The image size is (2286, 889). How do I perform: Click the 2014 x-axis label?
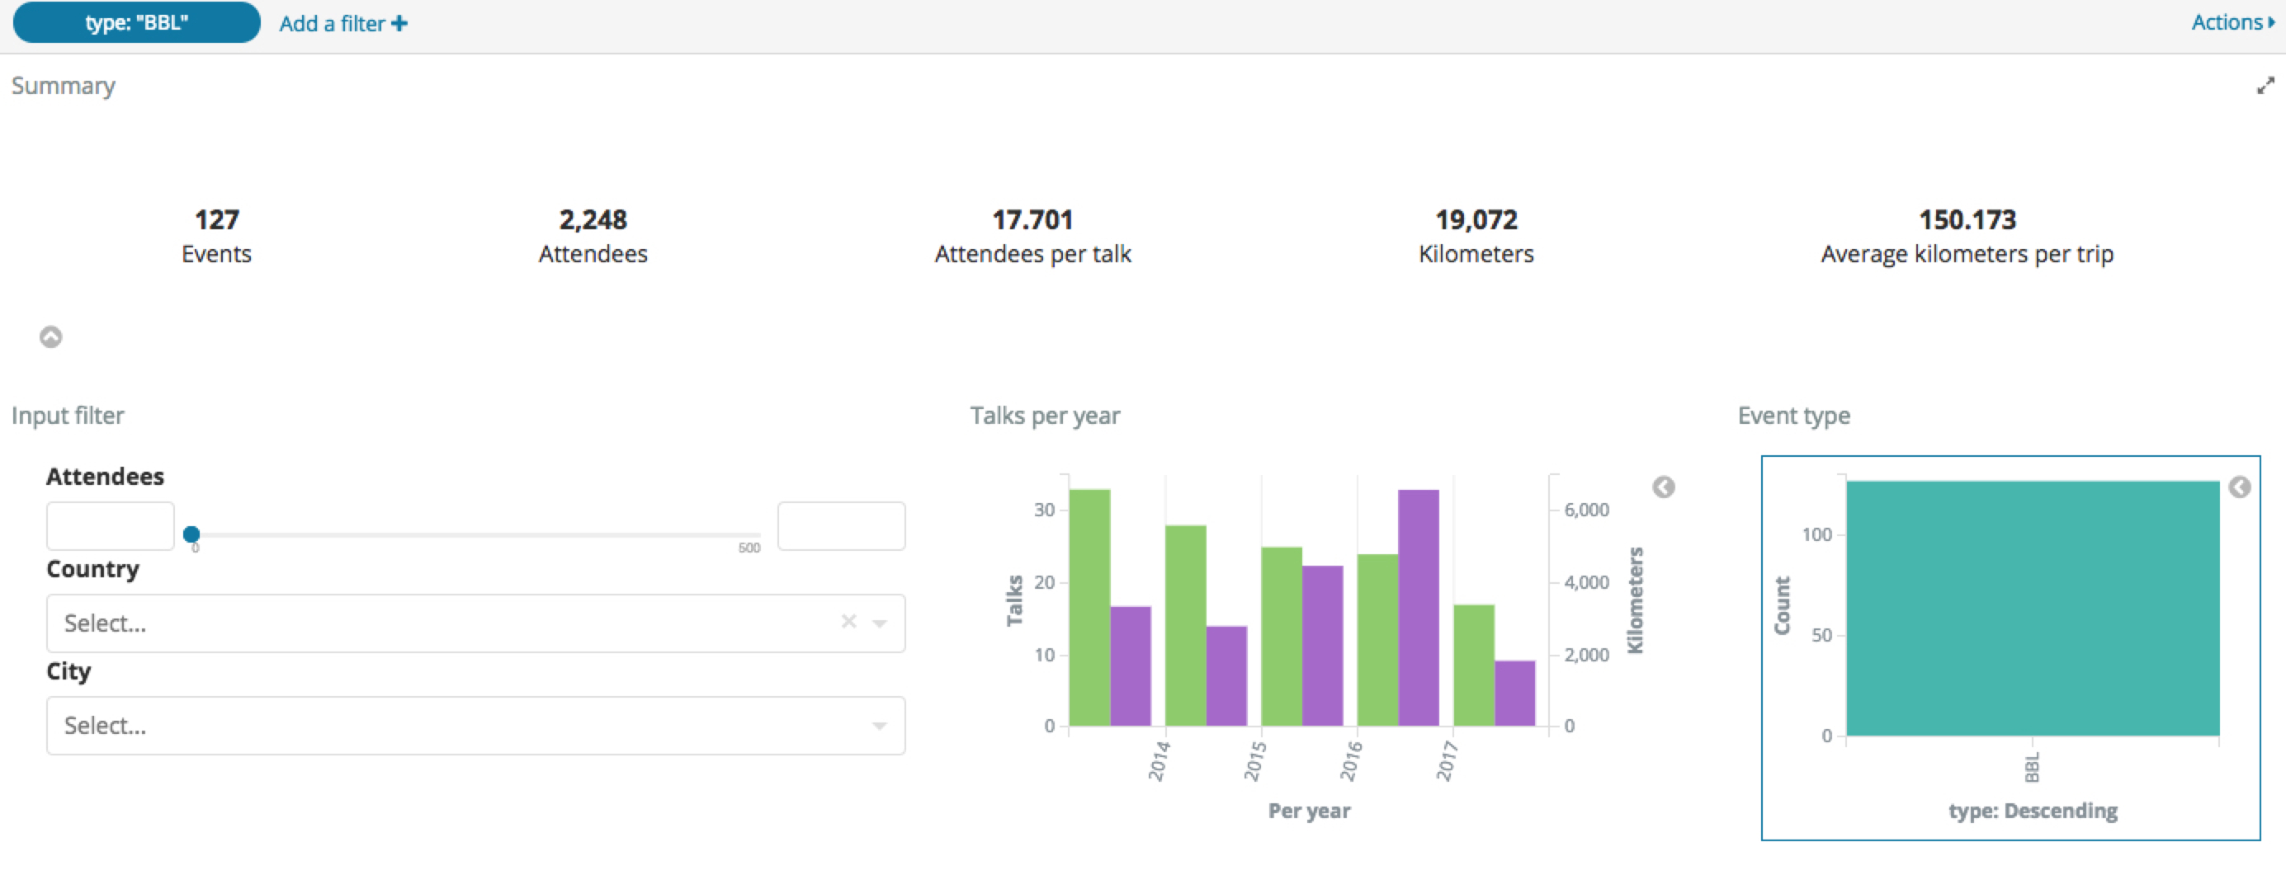[1159, 761]
